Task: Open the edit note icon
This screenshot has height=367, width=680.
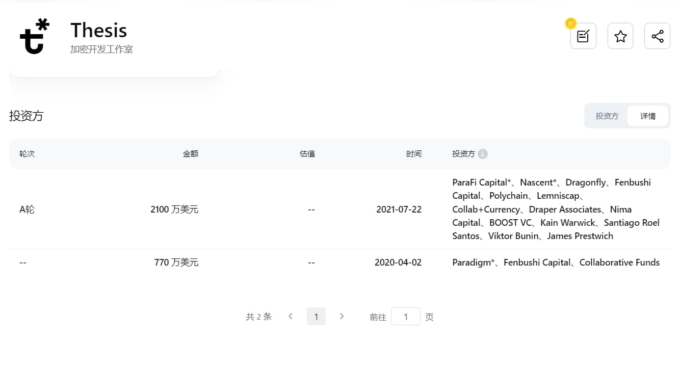Action: 583,36
